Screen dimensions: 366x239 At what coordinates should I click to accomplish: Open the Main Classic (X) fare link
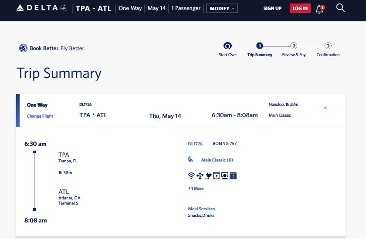(x=217, y=160)
